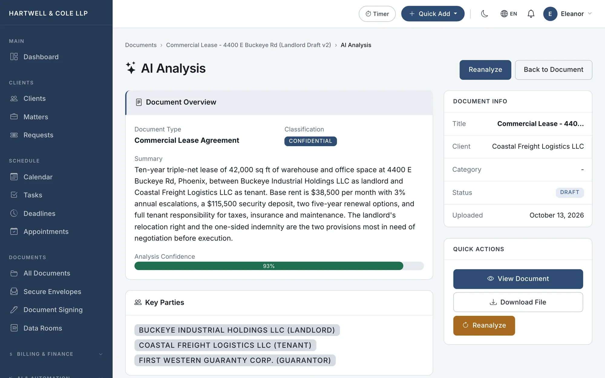Go to the Clients sidebar icon
The image size is (605, 378).
[x=14, y=99]
